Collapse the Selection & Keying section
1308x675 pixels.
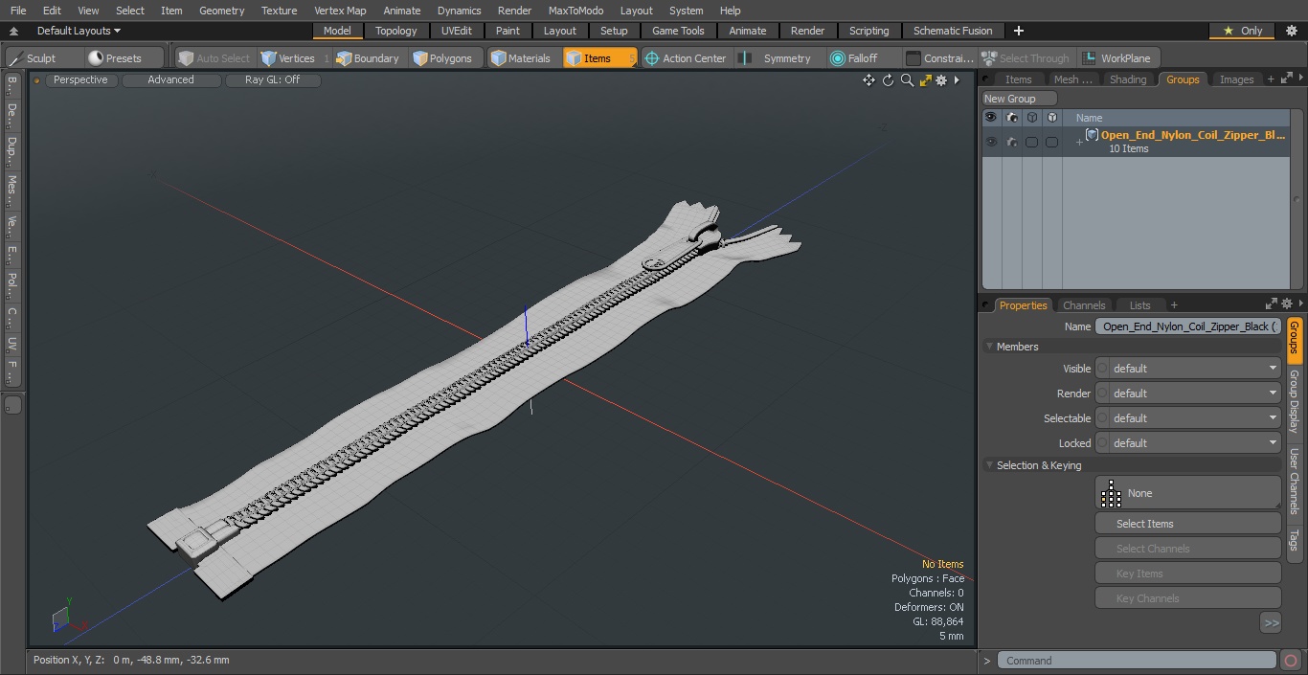click(x=989, y=465)
